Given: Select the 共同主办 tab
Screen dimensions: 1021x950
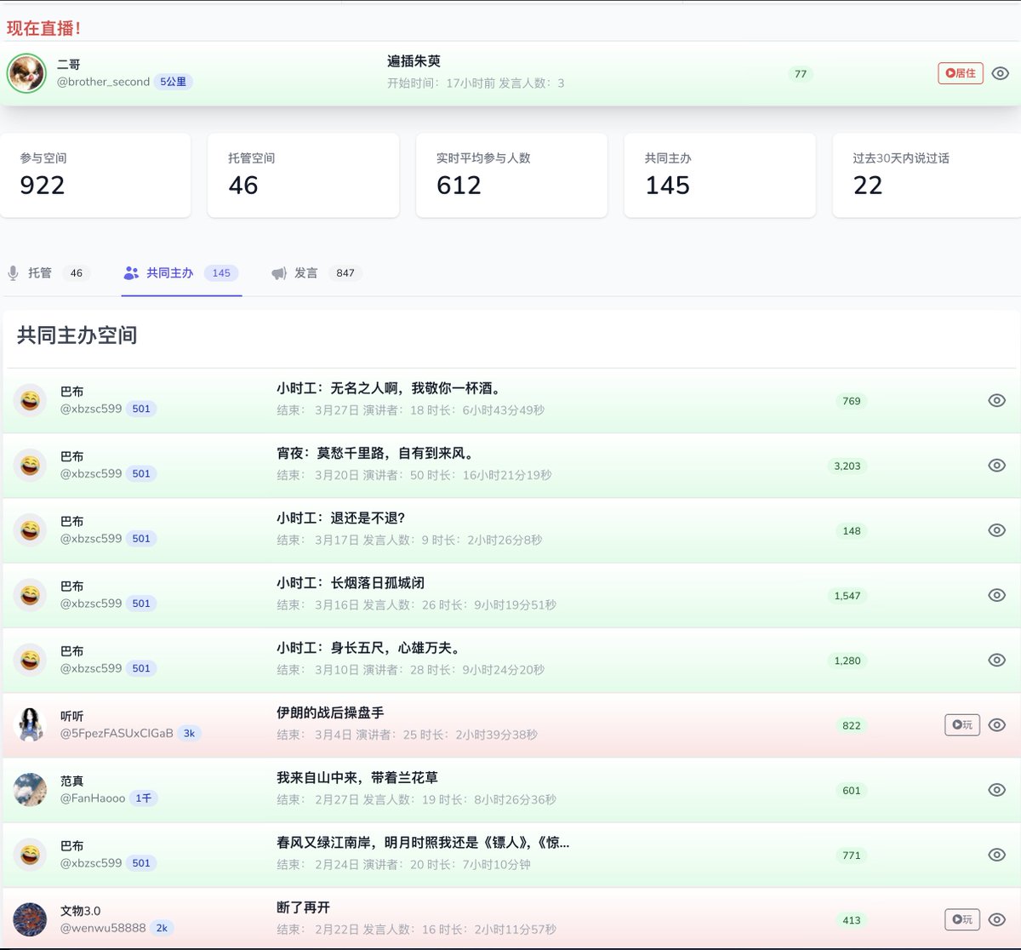Looking at the screenshot, I should (x=181, y=273).
